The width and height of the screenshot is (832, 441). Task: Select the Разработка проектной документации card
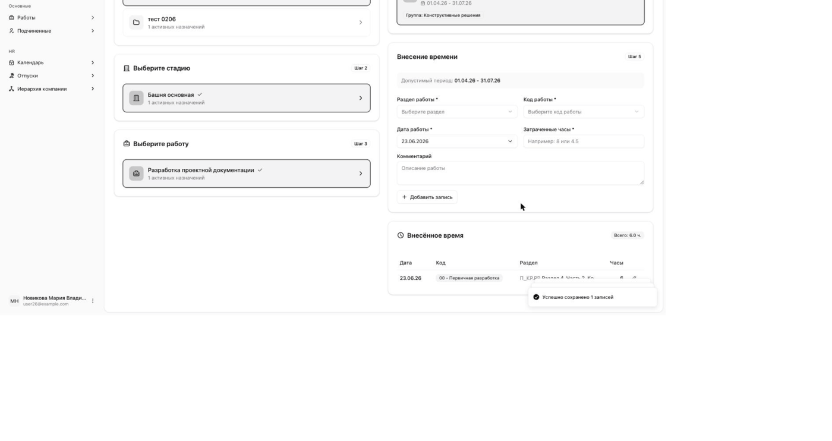point(247,174)
